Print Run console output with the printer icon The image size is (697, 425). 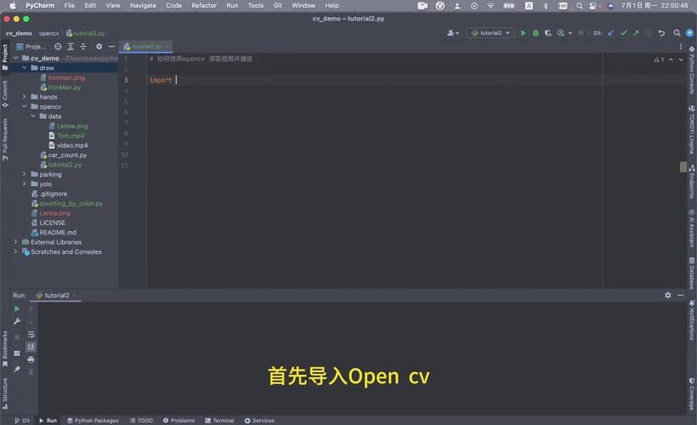[31, 360]
